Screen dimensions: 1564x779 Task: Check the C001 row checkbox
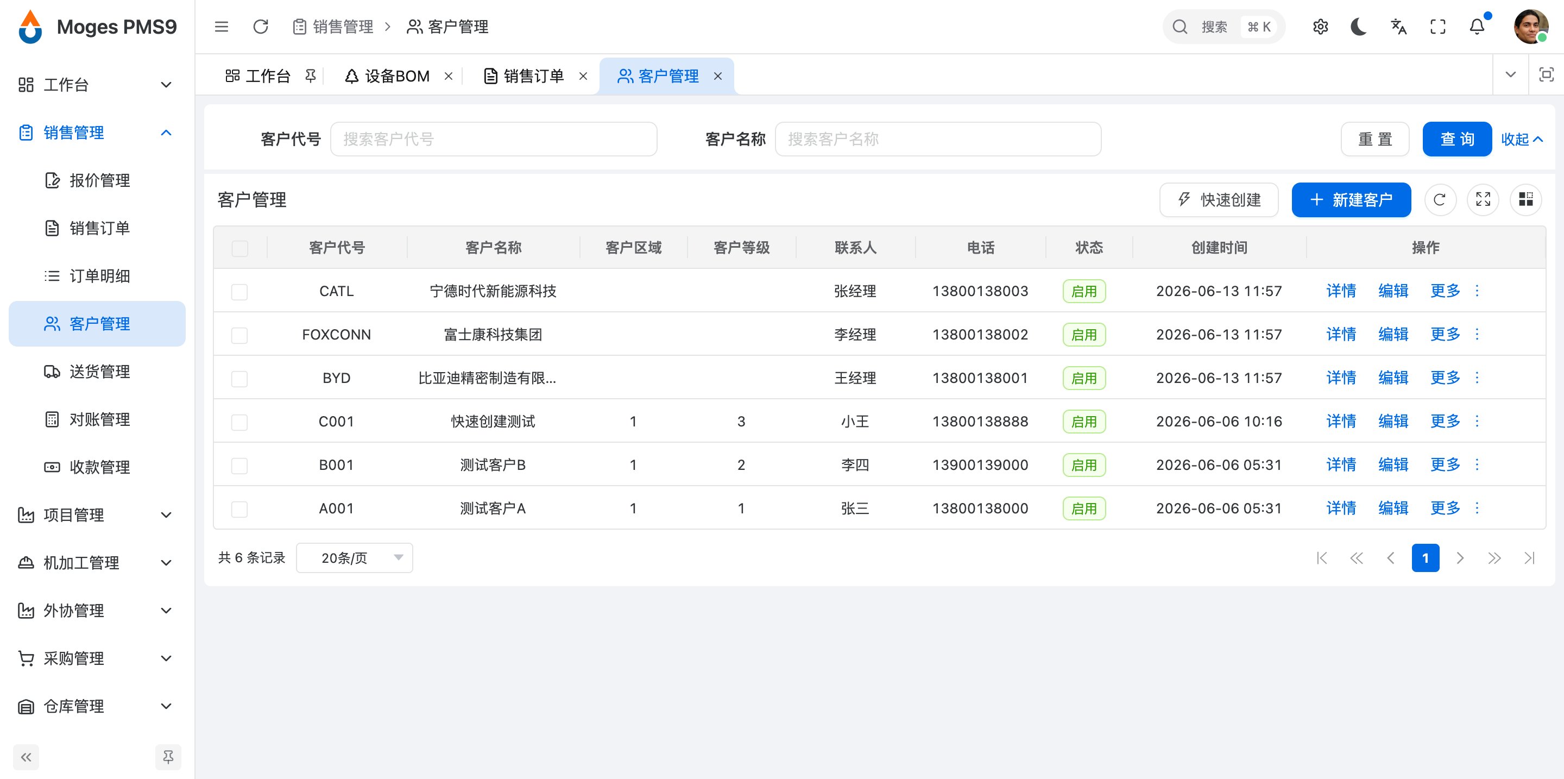[240, 422]
